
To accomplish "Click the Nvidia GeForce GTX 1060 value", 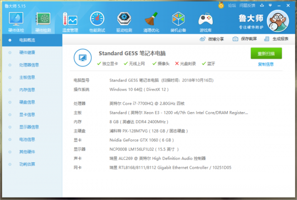I will pos(142,140).
